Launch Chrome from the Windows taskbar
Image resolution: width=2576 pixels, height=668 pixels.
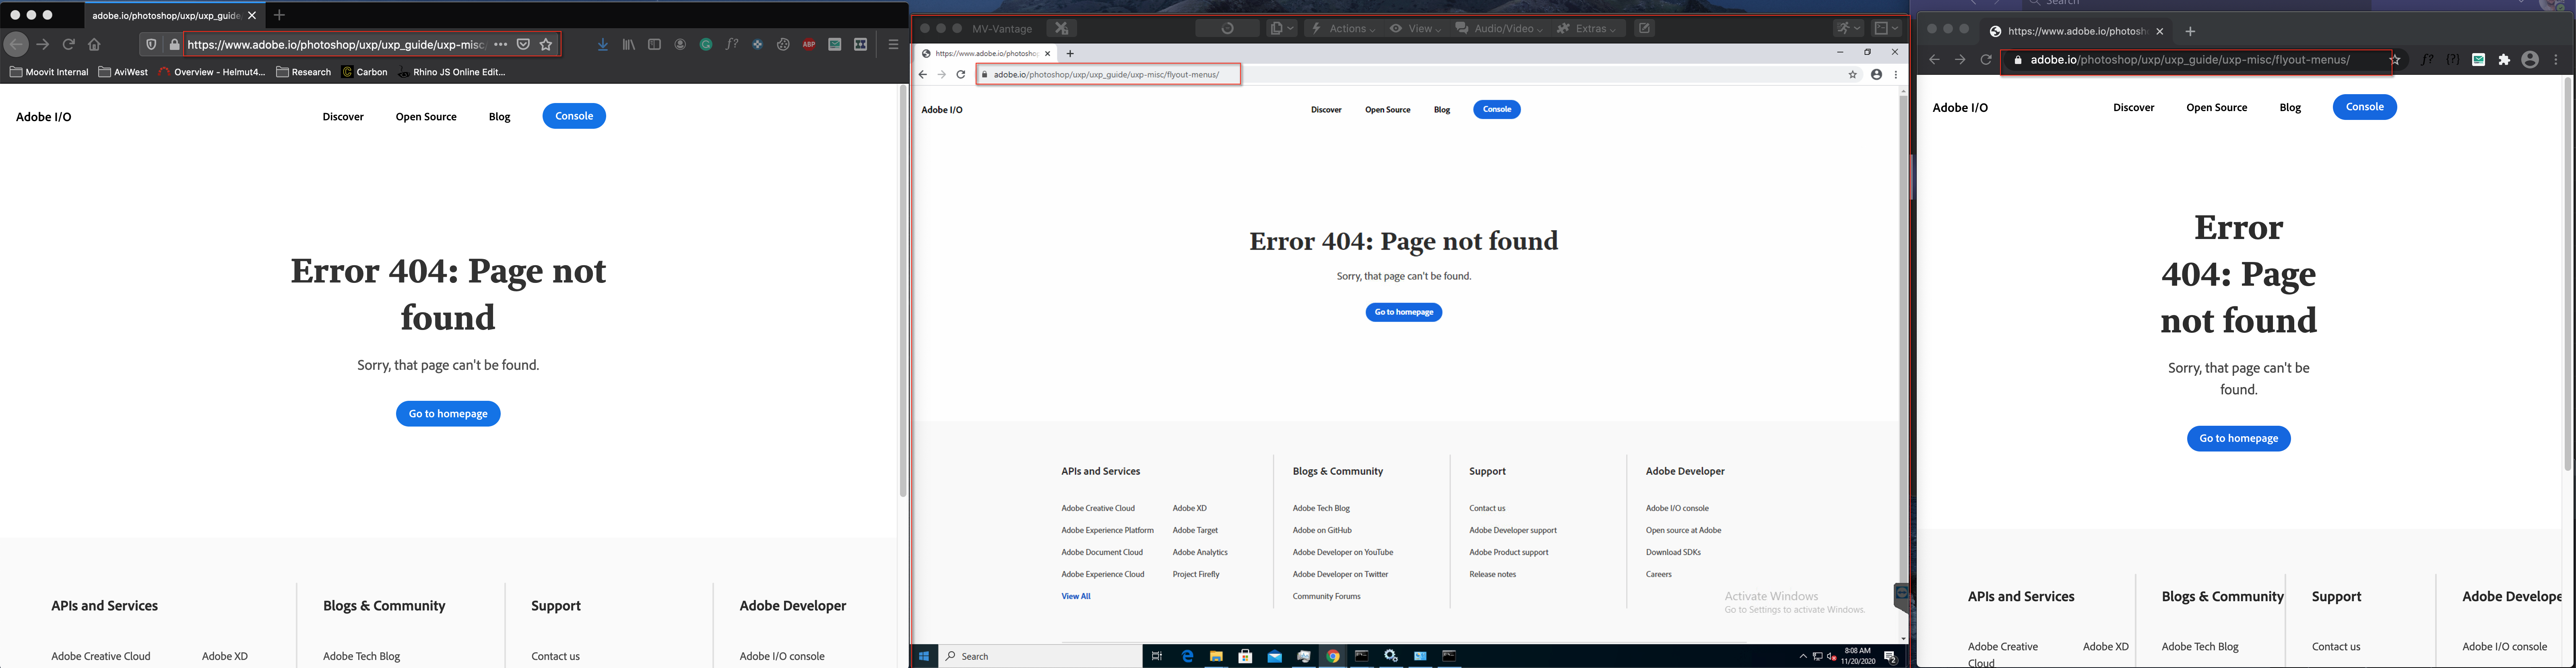[1332, 656]
